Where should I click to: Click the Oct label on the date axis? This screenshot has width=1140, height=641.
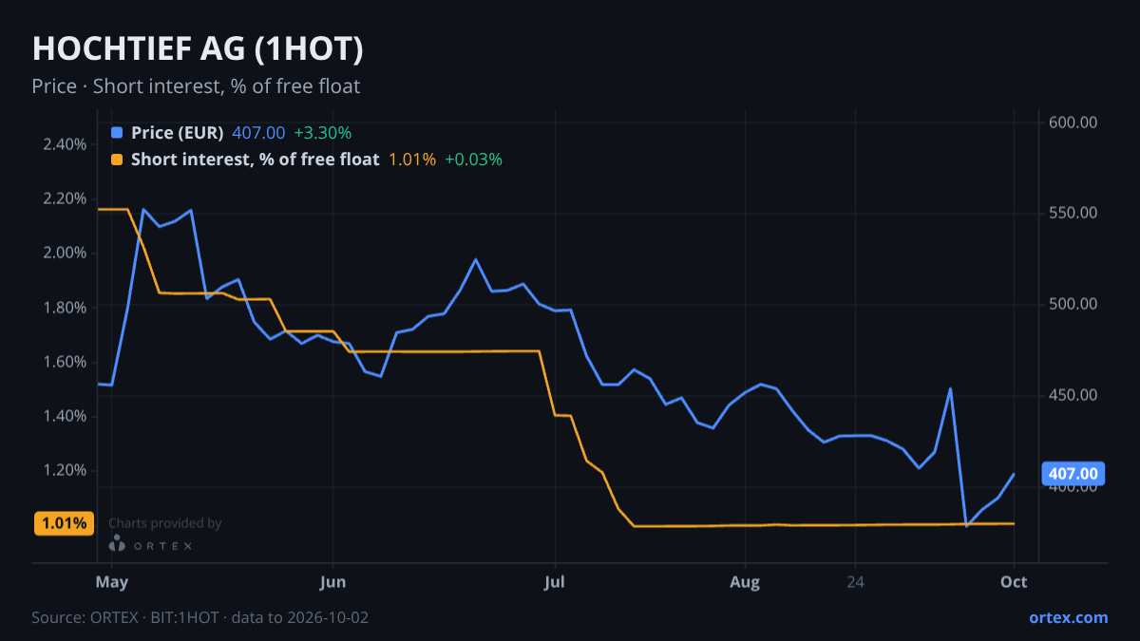1014,582
